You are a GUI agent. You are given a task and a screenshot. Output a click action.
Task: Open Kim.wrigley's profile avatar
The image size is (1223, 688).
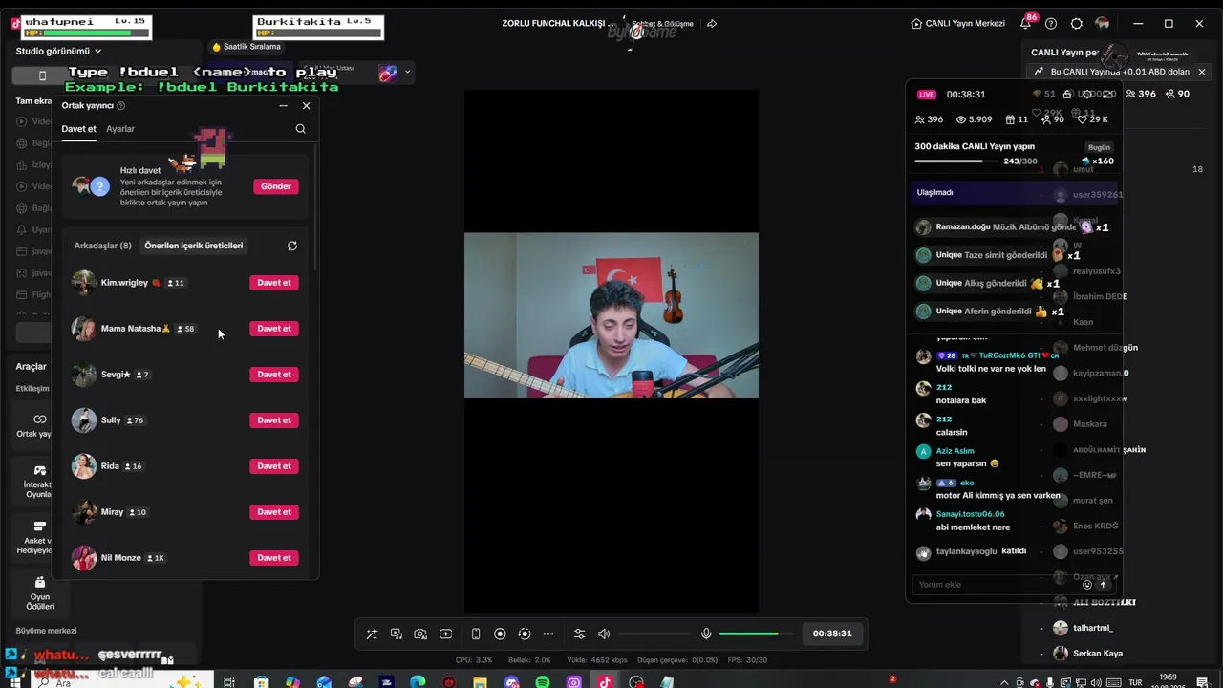(x=84, y=283)
